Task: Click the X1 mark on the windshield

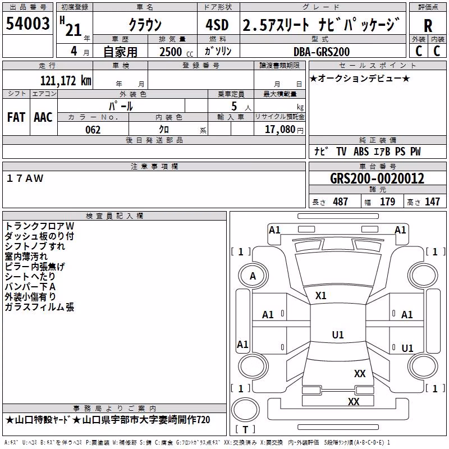Action: pyautogui.click(x=320, y=296)
